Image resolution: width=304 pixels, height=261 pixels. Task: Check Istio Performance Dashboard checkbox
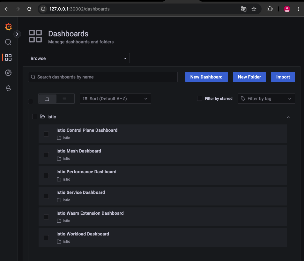[x=46, y=175]
